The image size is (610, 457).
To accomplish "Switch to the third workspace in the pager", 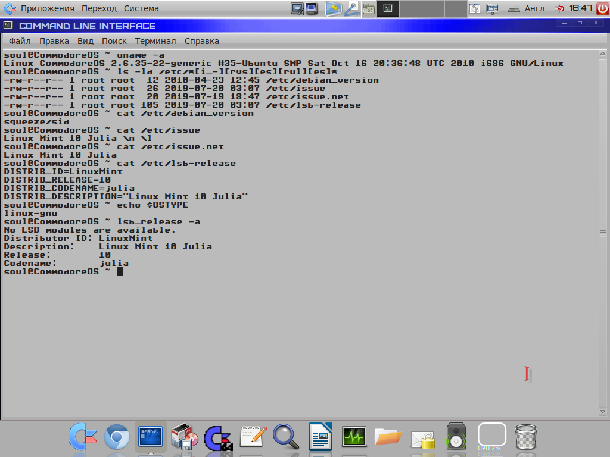I will 433,8.
